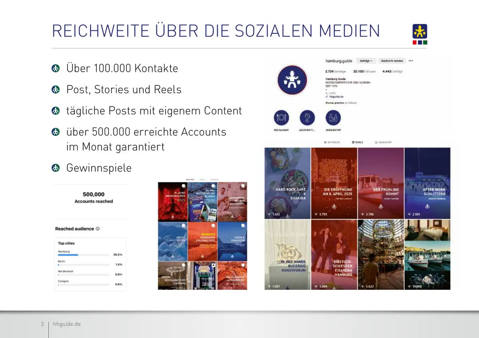The width and height of the screenshot is (479, 338).
Task: Open Die Eröffnung am 8. April 2025 reel
Action: (x=334, y=183)
